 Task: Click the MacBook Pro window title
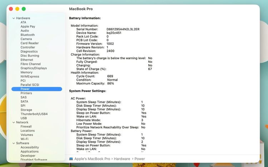81,9
